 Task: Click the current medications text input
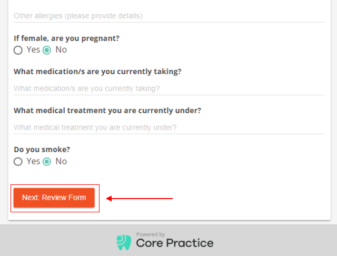tap(170, 88)
